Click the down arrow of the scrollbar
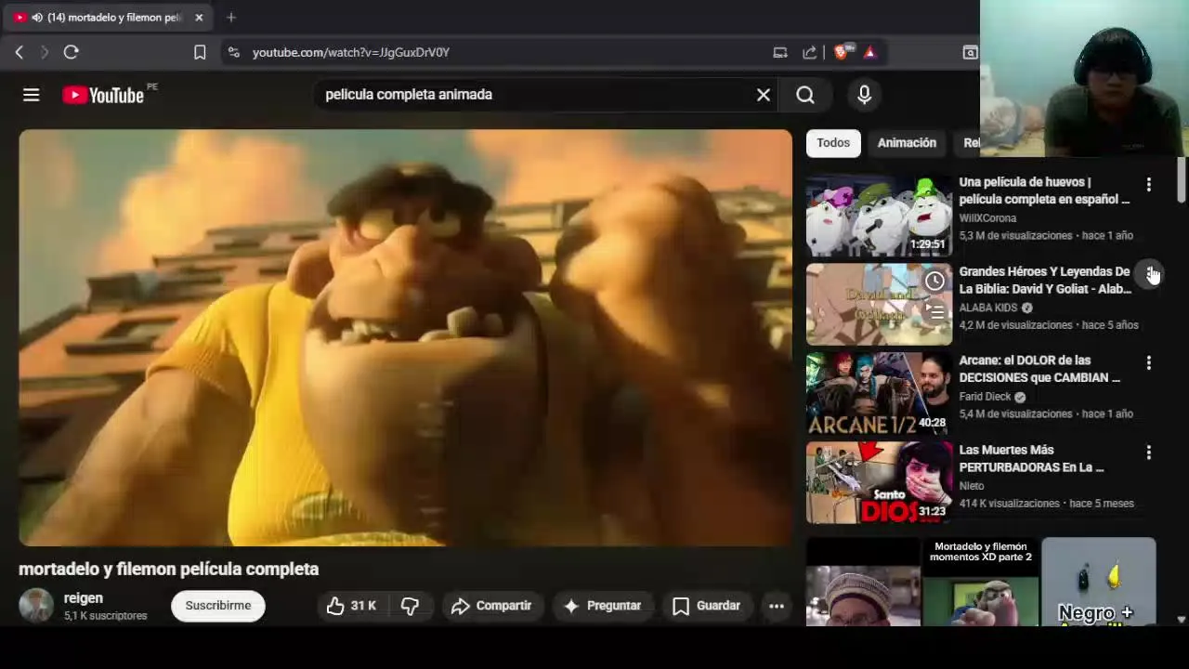 [1182, 619]
